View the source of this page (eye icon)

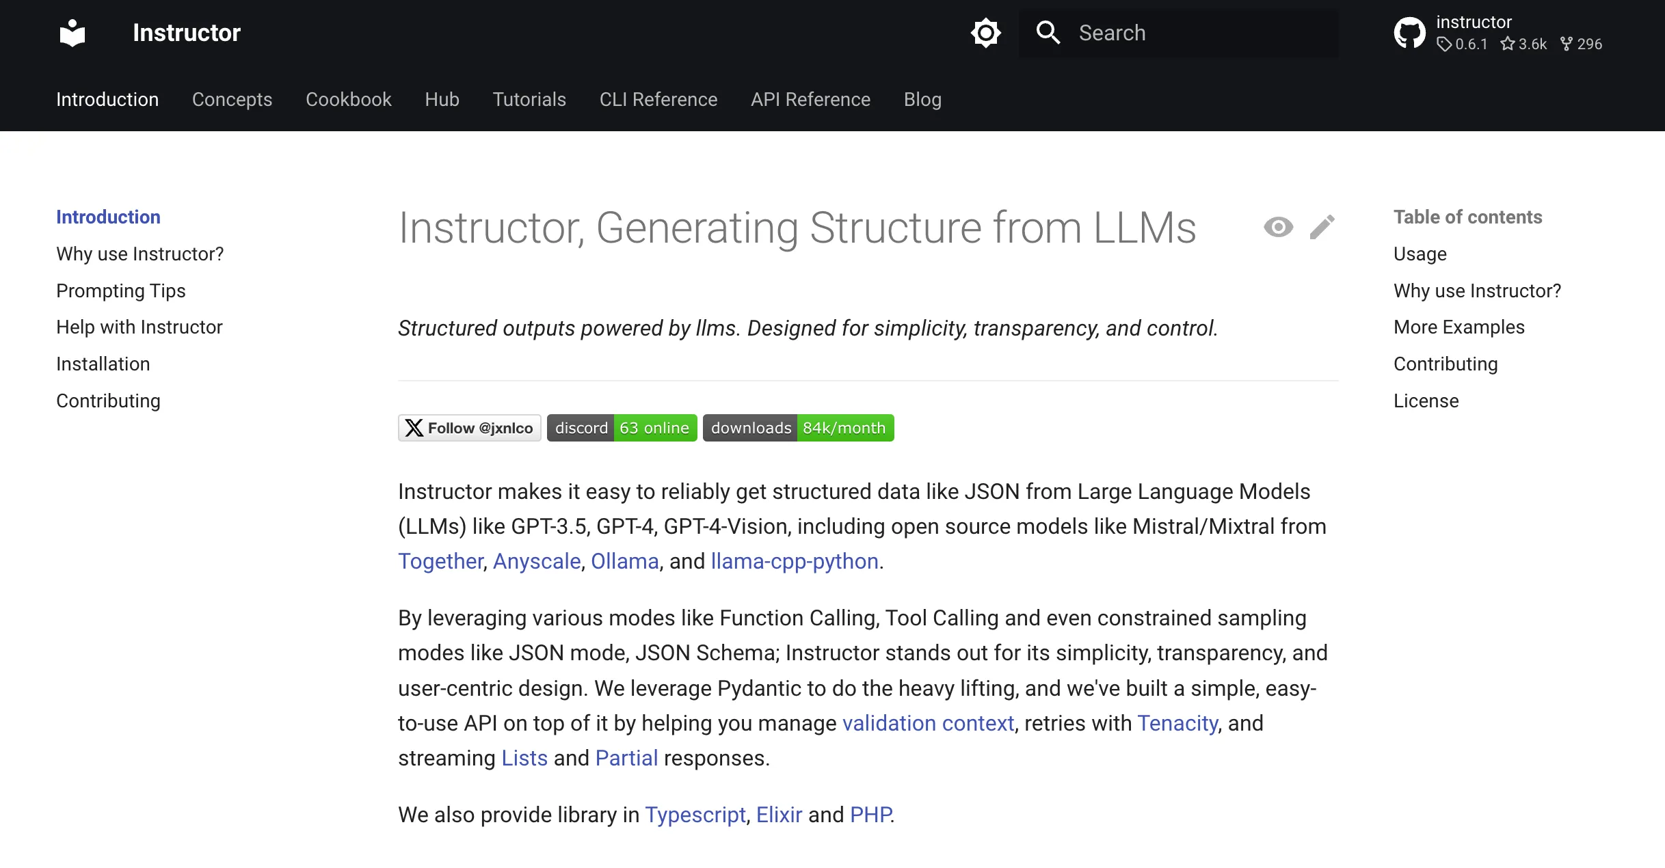point(1278,227)
